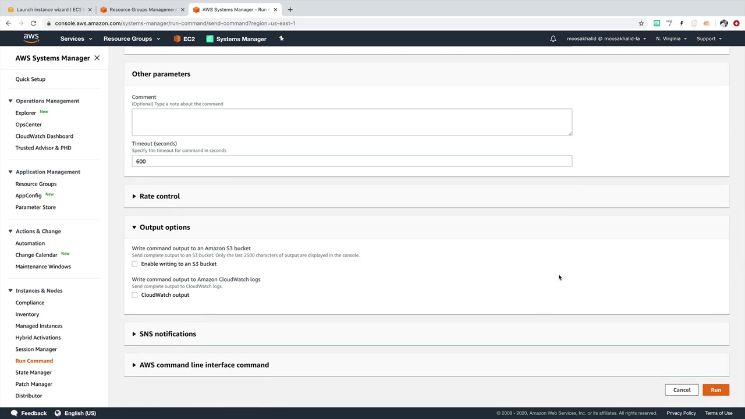Open the N. Virginia region selector

[671, 38]
